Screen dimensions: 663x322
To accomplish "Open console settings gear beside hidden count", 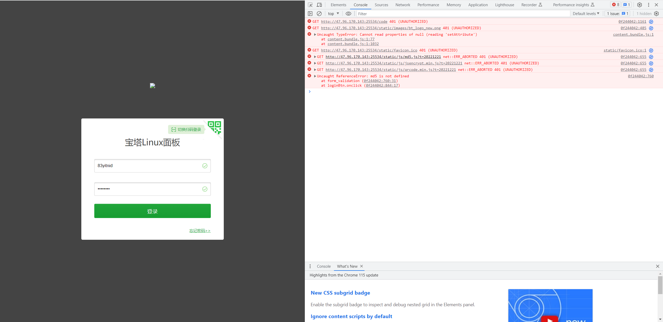I will coord(656,13).
